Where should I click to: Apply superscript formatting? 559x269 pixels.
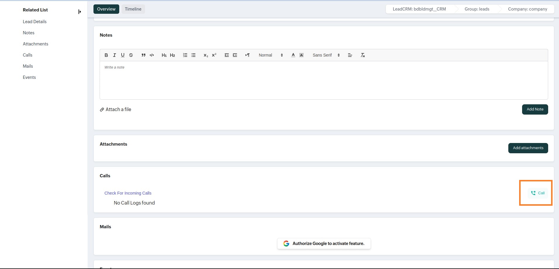[x=214, y=55]
